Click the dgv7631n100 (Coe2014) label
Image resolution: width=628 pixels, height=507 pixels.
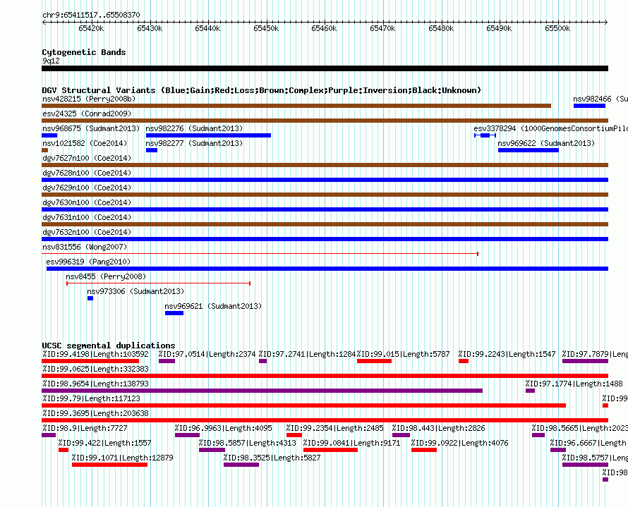click(87, 217)
